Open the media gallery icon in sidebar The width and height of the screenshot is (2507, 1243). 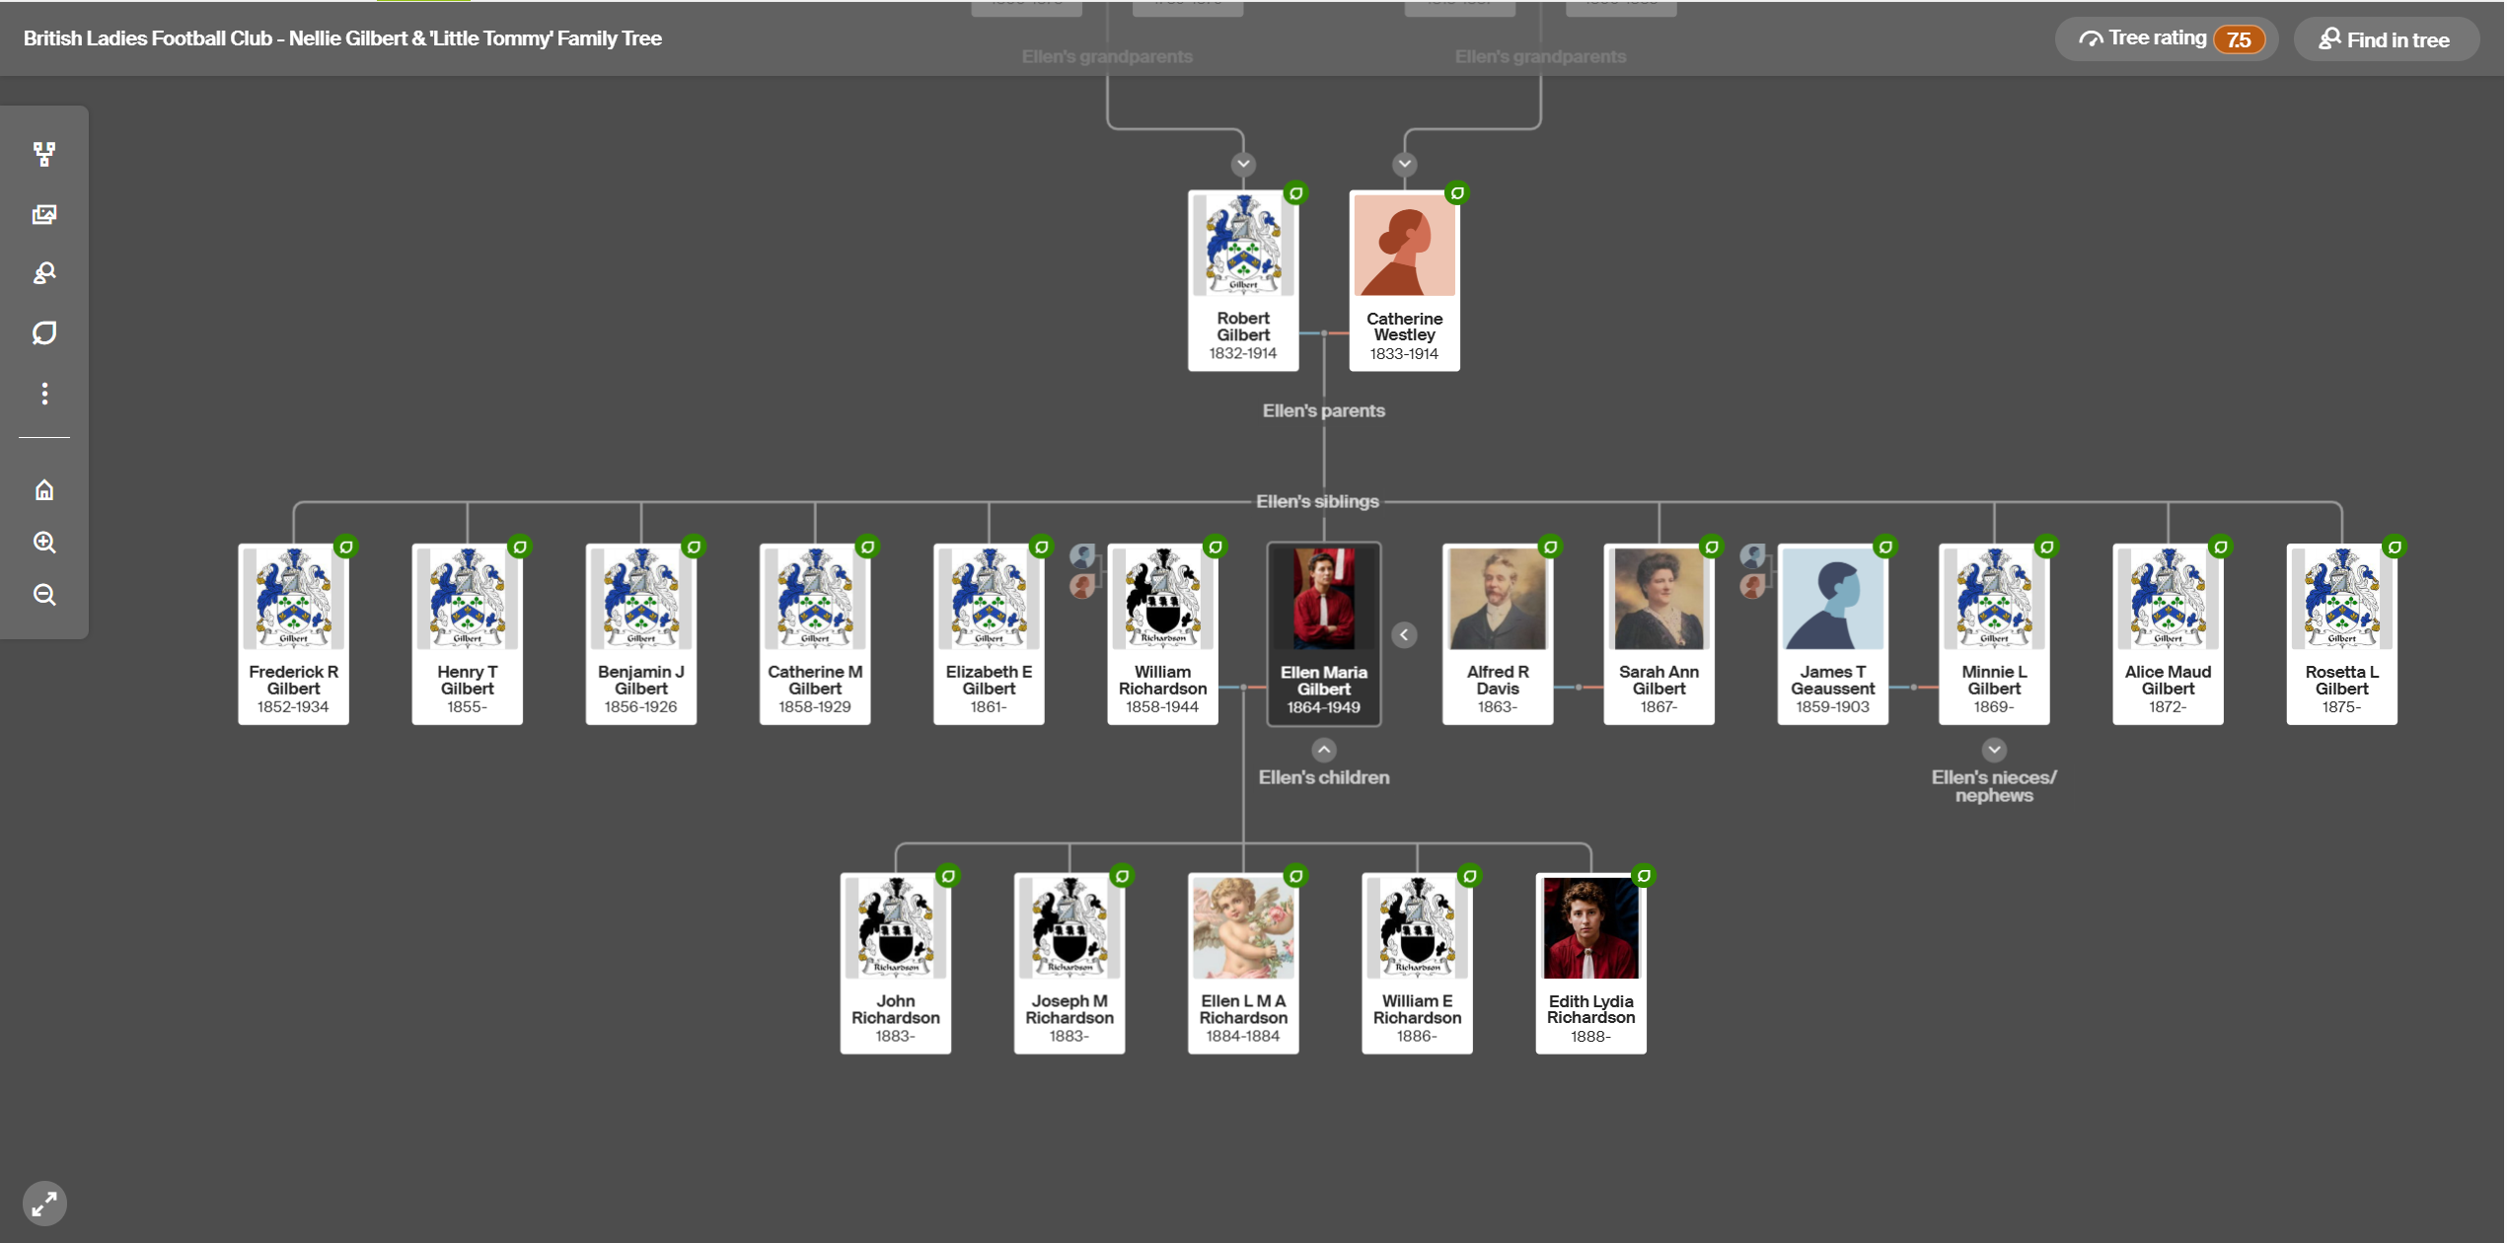[44, 214]
